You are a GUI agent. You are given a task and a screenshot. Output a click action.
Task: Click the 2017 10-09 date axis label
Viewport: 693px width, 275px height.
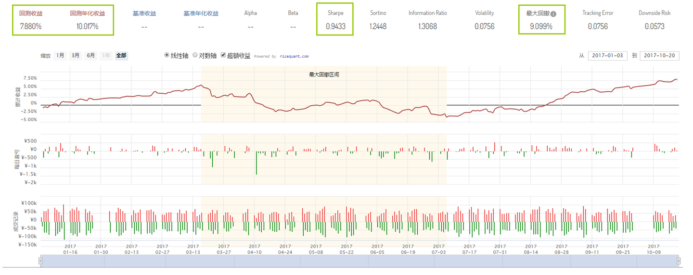[654, 249]
